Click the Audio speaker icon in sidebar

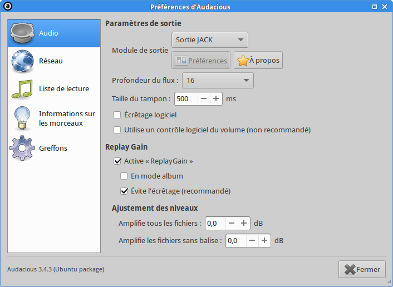tap(22, 33)
